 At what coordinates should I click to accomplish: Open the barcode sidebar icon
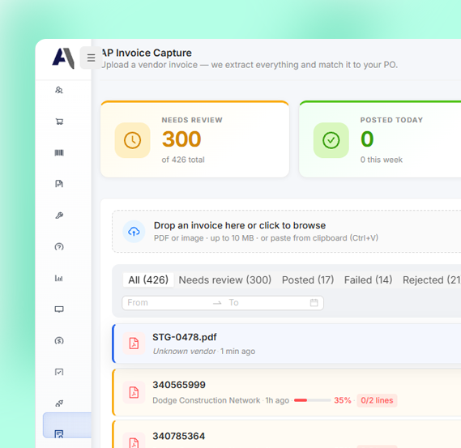click(x=59, y=152)
